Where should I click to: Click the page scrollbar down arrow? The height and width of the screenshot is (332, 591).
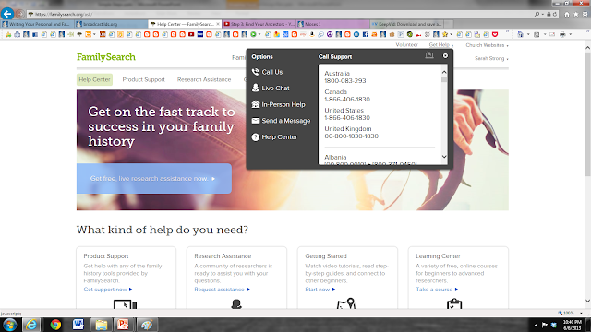point(587,301)
